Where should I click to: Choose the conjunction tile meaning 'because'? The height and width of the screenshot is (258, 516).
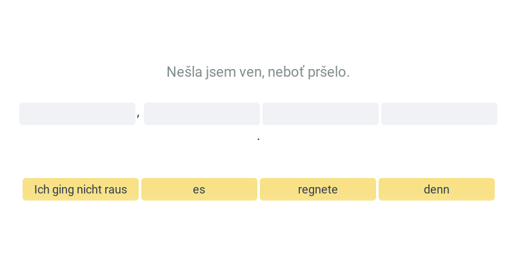(437, 190)
